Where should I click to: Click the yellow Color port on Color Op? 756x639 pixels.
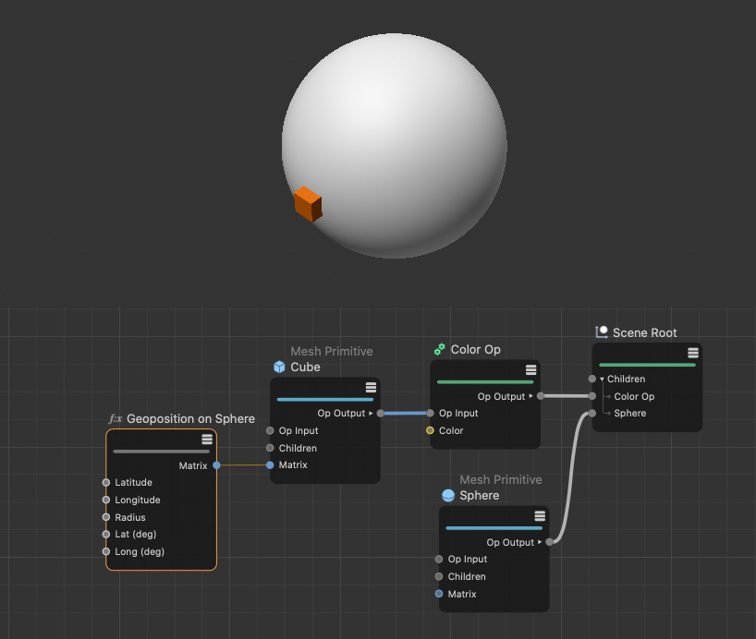pyautogui.click(x=430, y=431)
